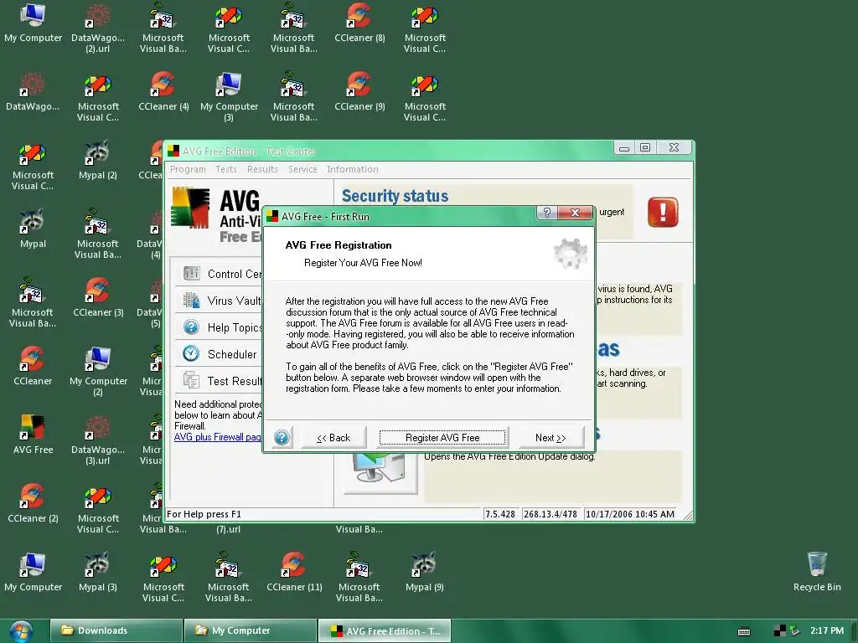Select the My Computer (2) desktop icon
The image size is (858, 643).
coord(97,371)
